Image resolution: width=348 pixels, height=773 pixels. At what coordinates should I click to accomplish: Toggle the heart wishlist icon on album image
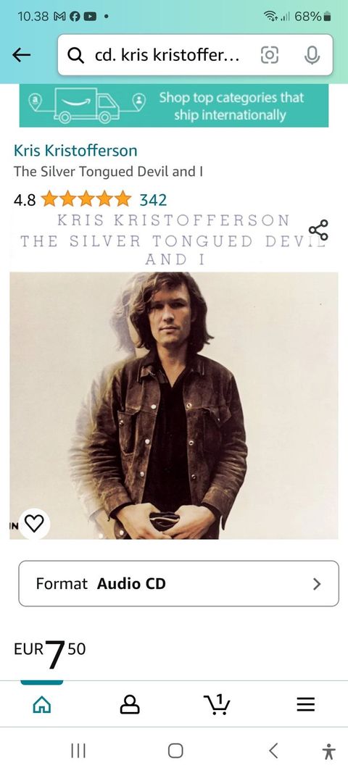tap(35, 525)
